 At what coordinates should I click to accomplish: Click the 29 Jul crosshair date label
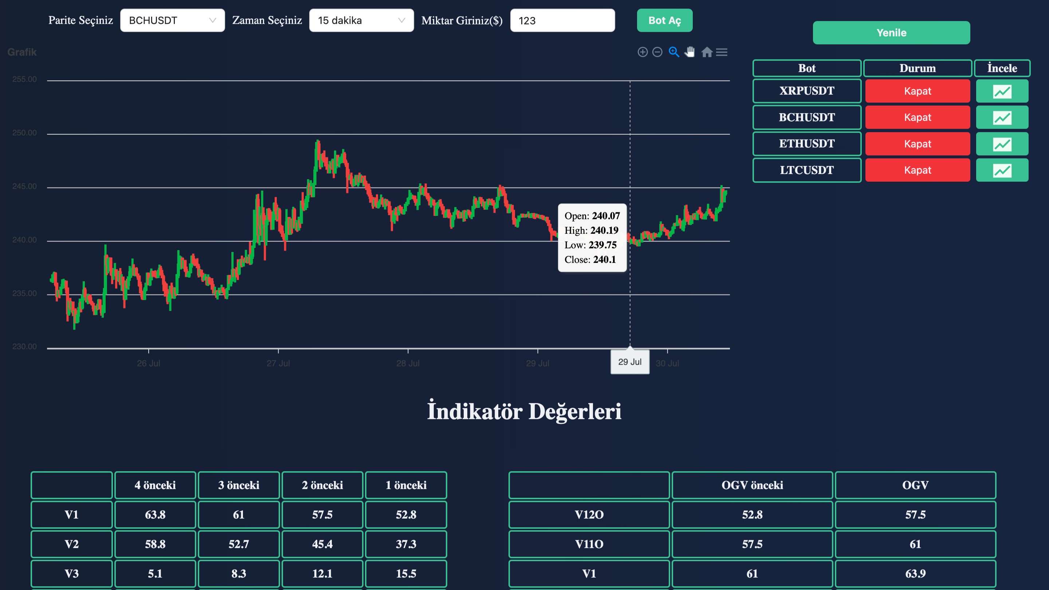(x=629, y=362)
